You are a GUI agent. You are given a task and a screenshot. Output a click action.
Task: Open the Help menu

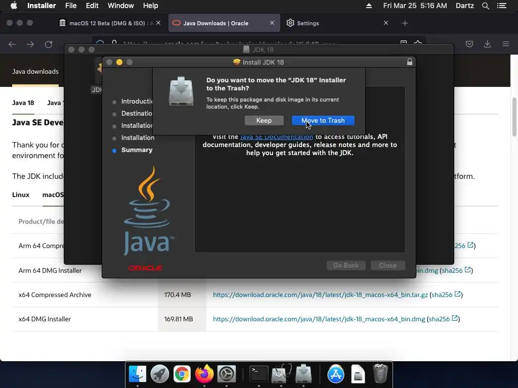point(150,6)
